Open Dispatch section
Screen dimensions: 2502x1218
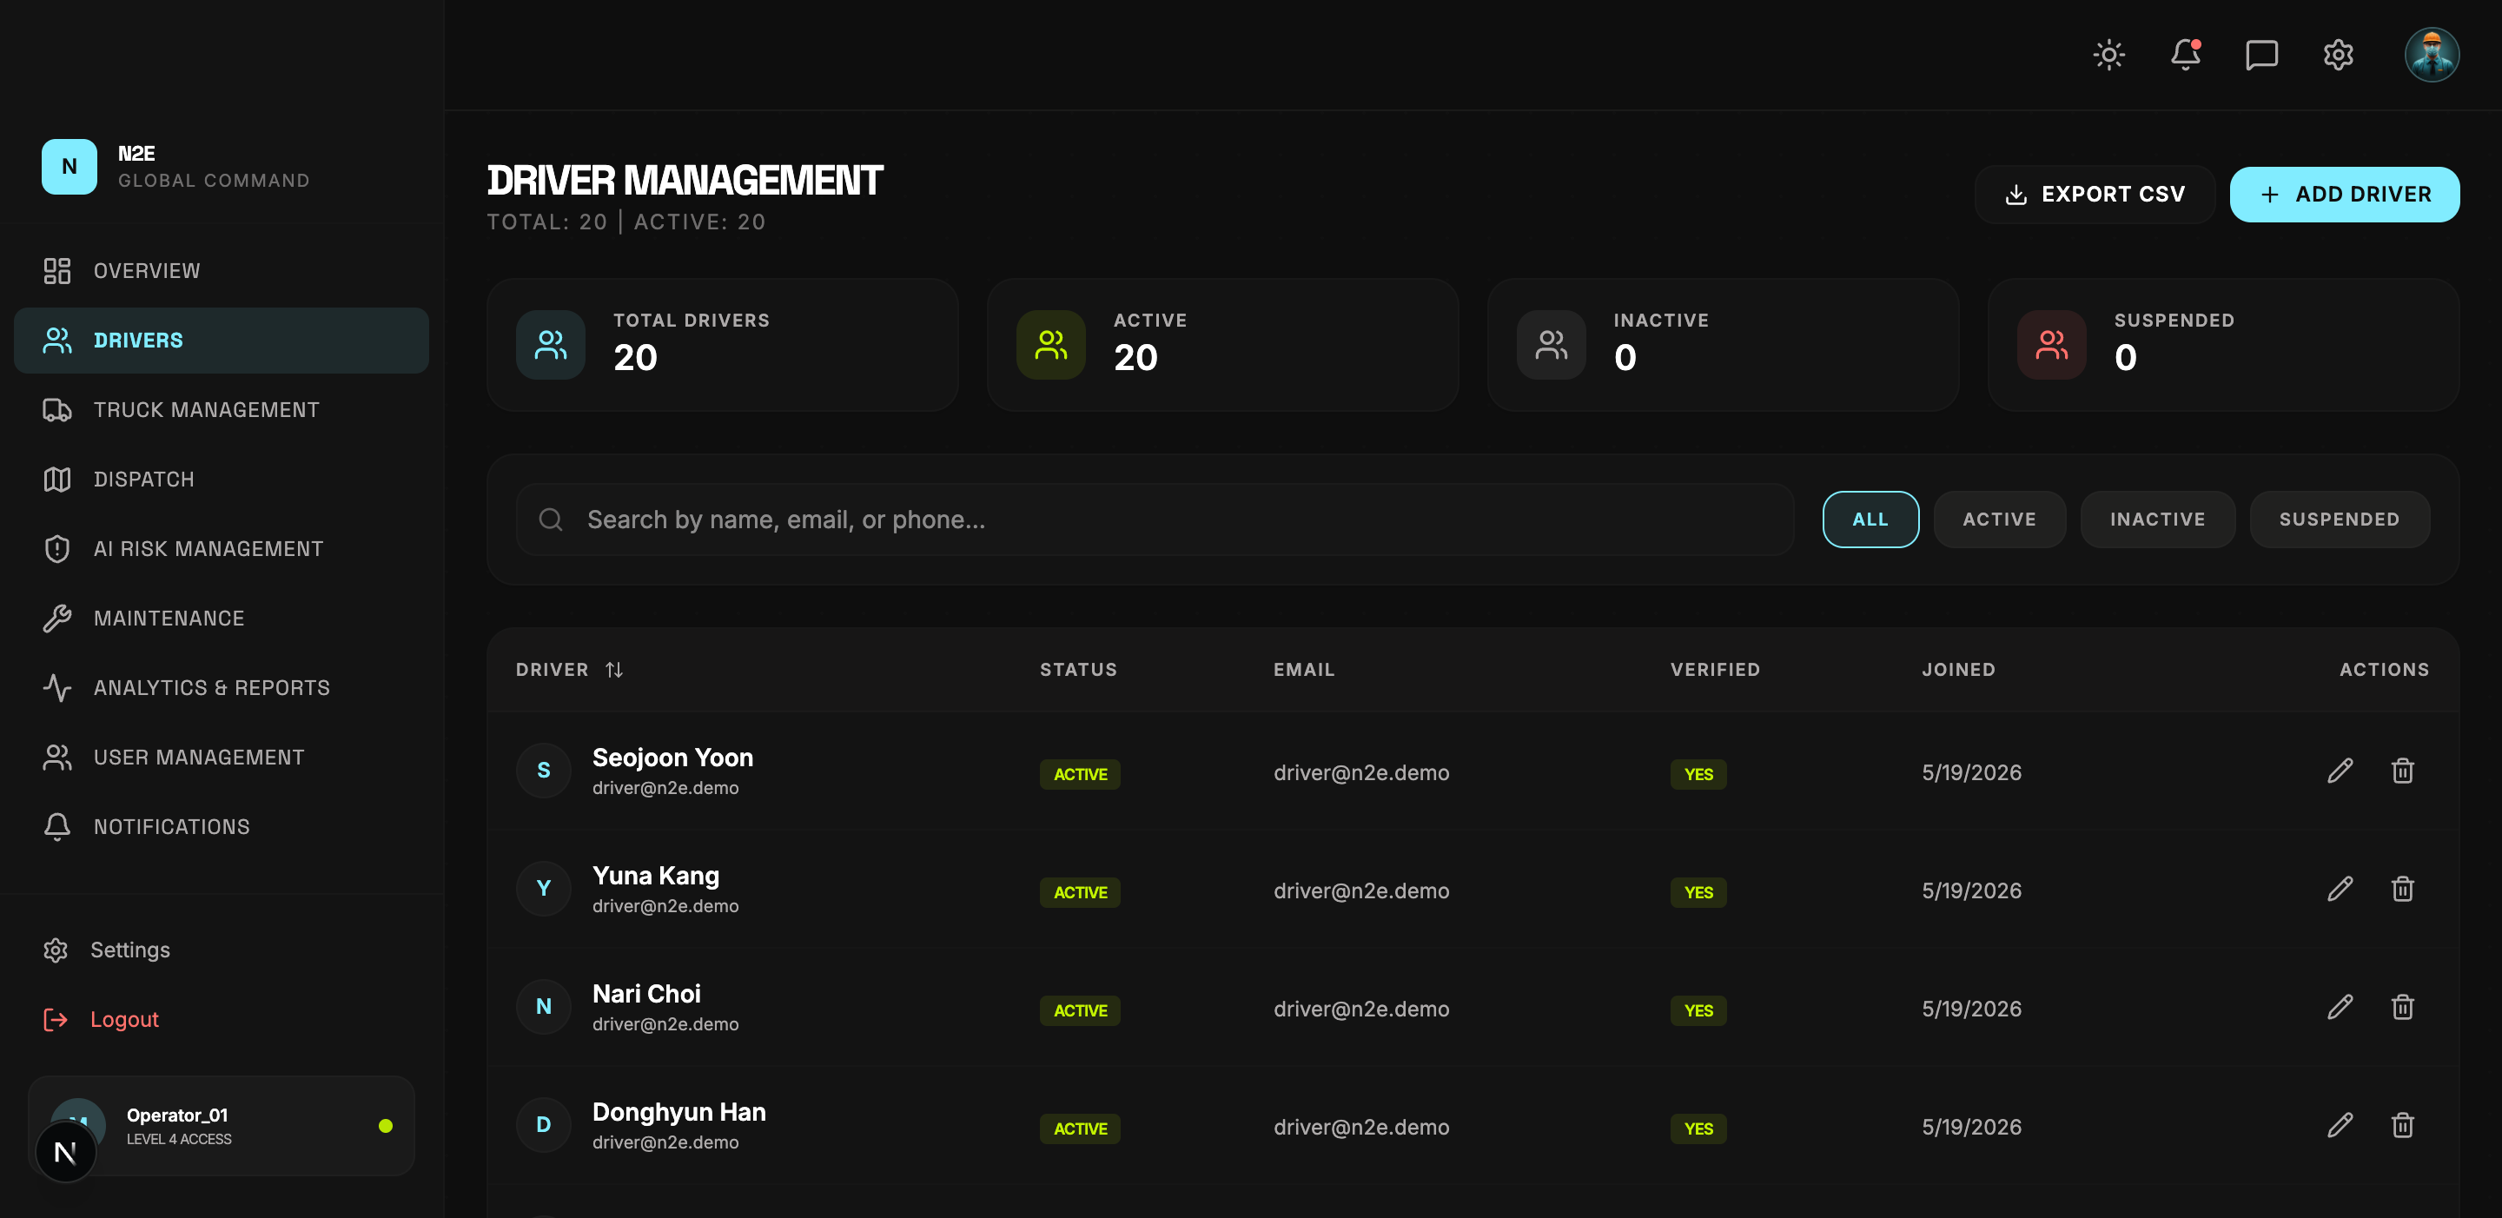point(222,479)
